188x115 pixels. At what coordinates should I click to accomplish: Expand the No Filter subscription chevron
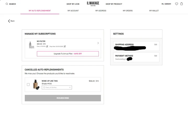98,43
